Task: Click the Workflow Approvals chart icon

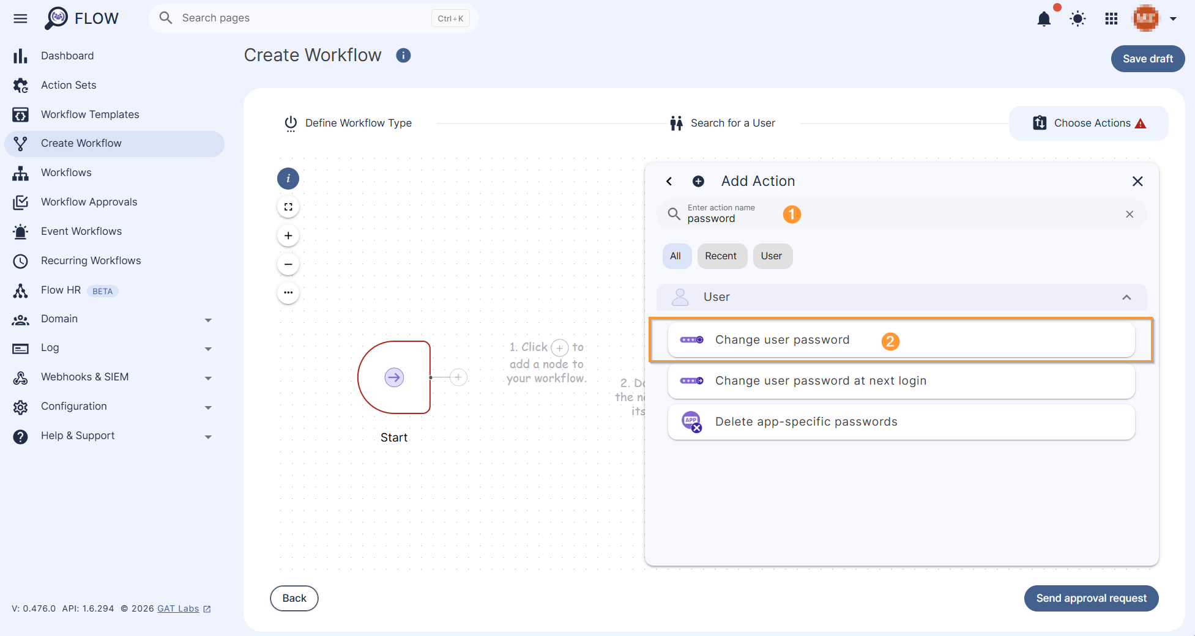Action: click(20, 202)
